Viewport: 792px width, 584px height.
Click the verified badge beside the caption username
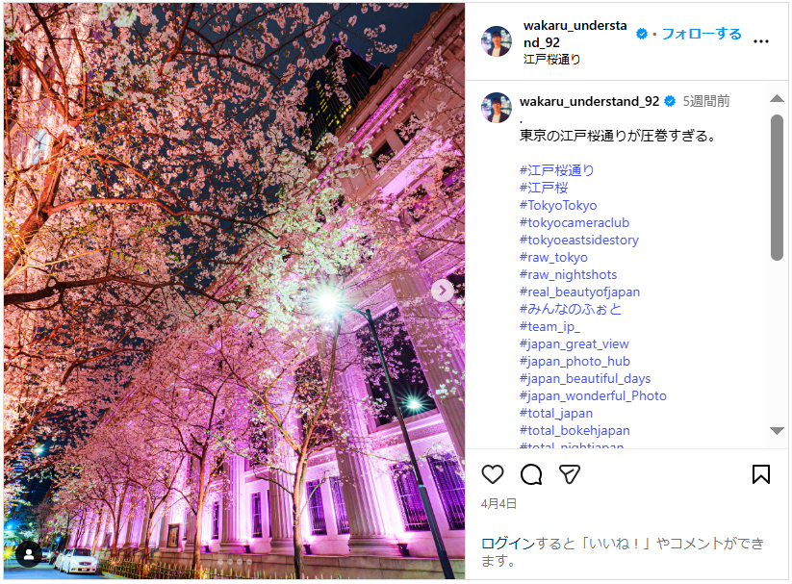[670, 102]
